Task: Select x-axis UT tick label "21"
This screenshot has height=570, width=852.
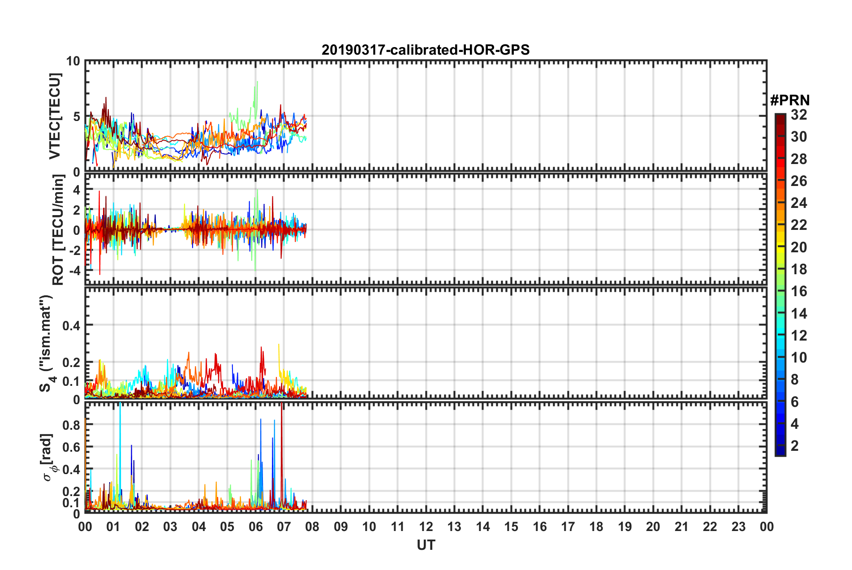Action: [682, 527]
